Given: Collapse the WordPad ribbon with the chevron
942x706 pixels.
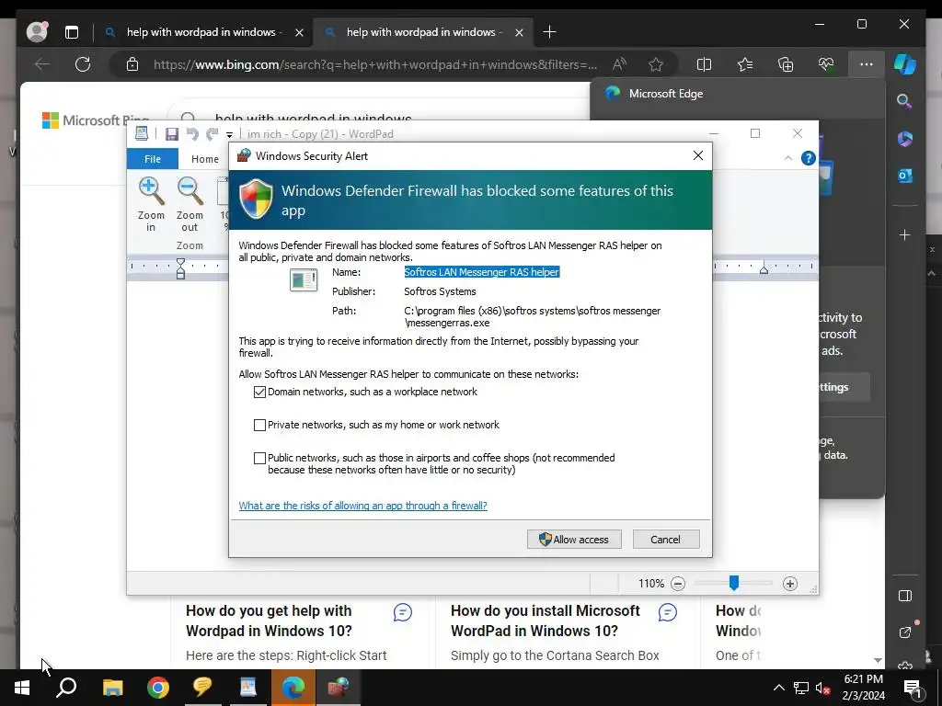Looking at the screenshot, I should (787, 158).
